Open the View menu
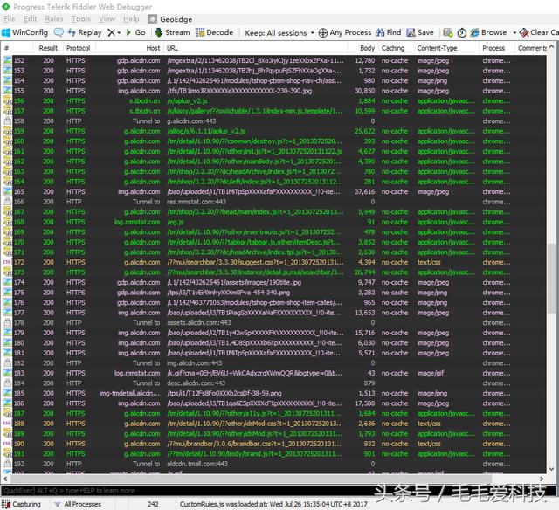 tap(107, 19)
